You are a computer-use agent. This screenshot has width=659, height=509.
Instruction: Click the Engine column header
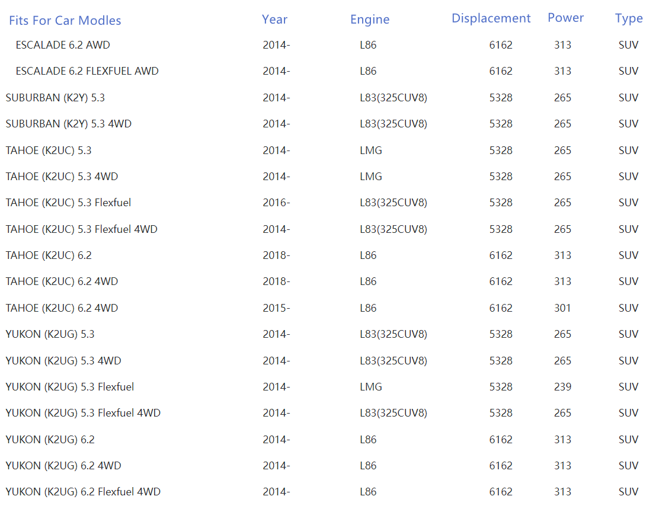(x=370, y=20)
